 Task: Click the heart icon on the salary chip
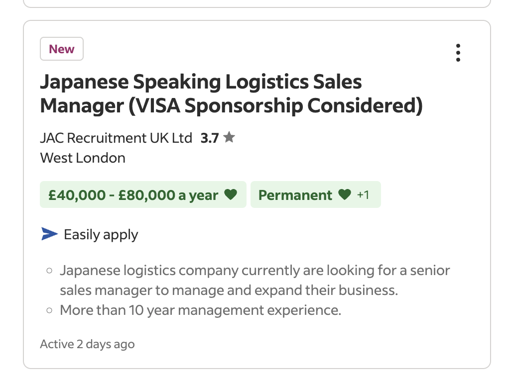click(230, 194)
